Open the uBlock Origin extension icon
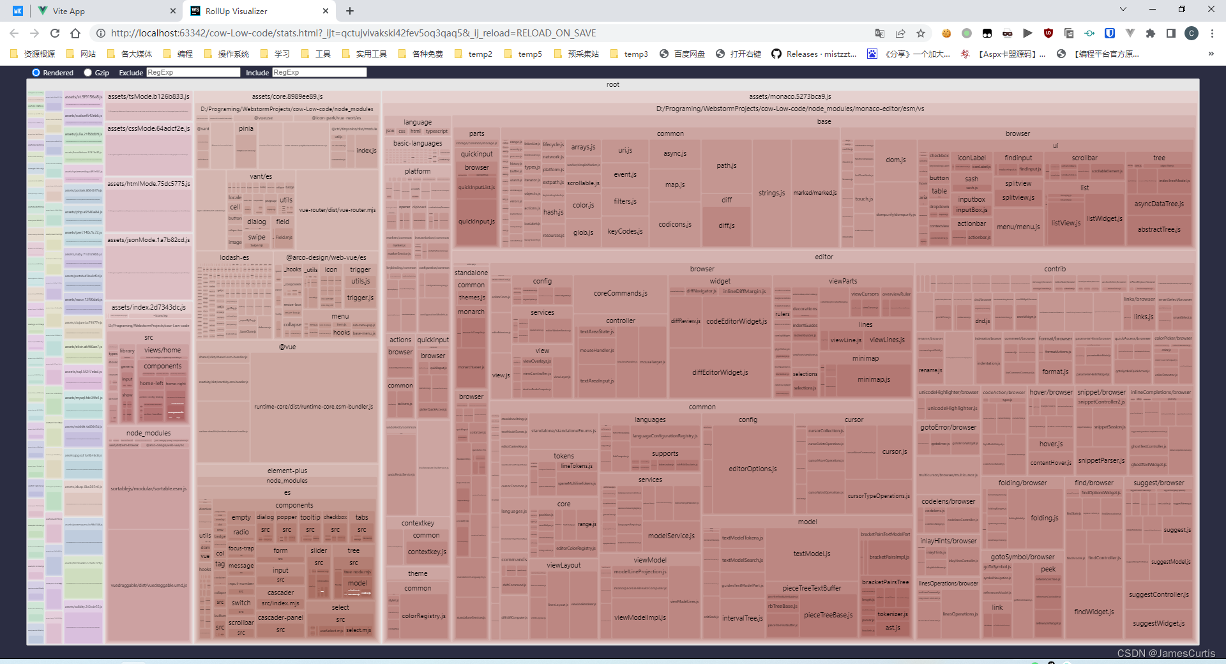1226x664 pixels. point(1047,33)
